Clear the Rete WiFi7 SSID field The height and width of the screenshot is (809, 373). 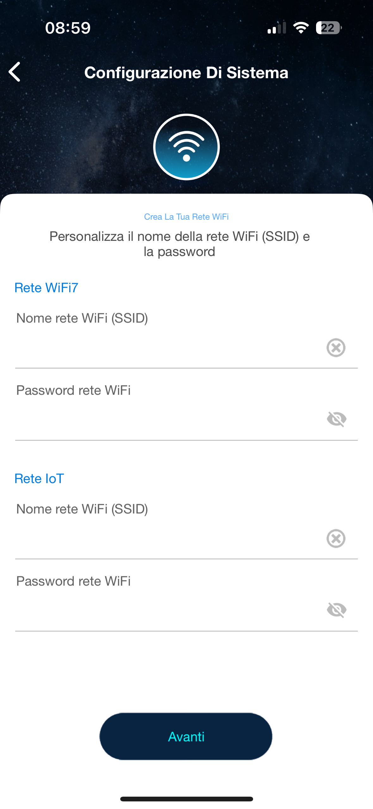(336, 348)
